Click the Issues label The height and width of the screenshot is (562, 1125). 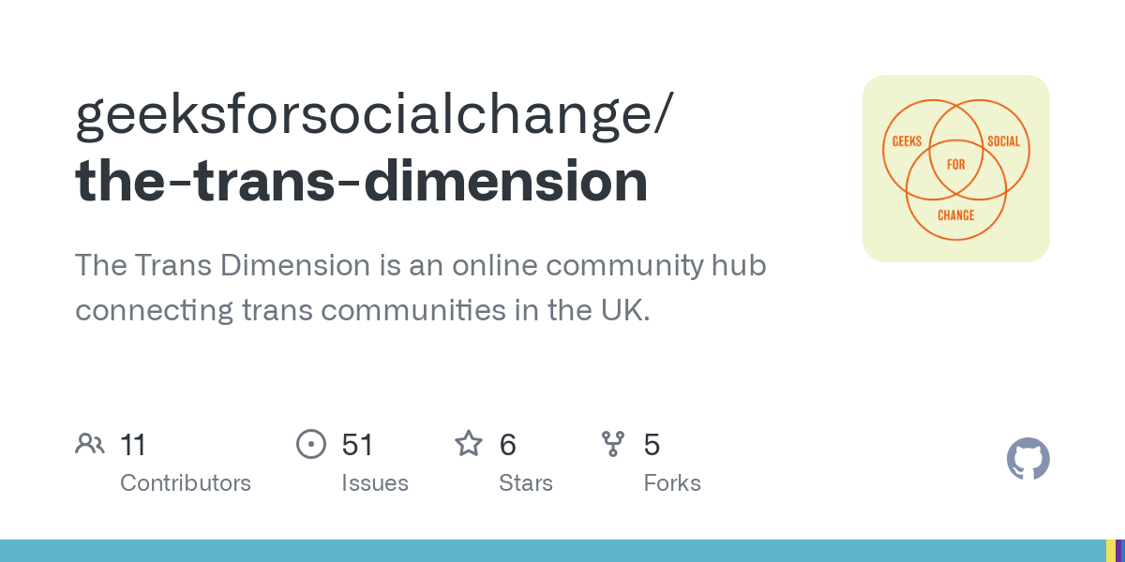[x=375, y=483]
